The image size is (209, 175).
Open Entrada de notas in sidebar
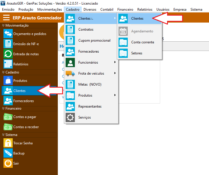click(26, 54)
